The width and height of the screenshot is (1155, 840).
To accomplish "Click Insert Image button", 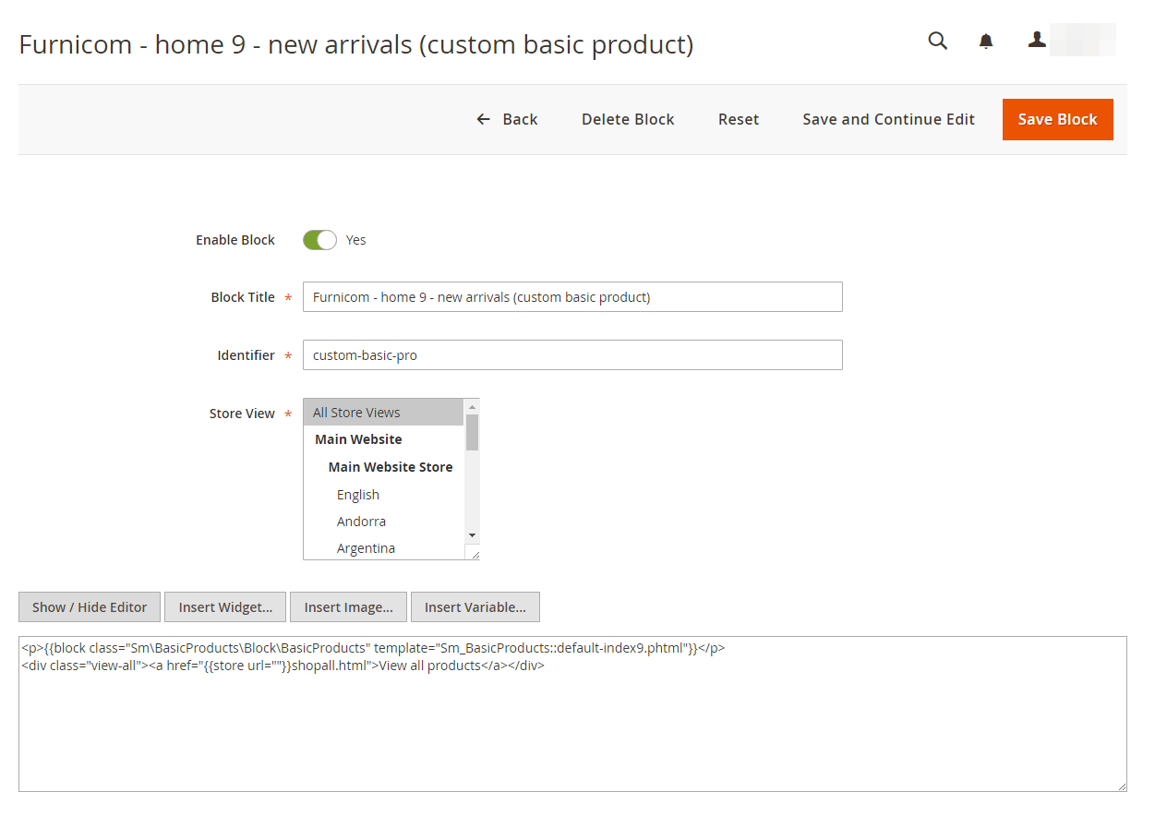I will pyautogui.click(x=348, y=606).
